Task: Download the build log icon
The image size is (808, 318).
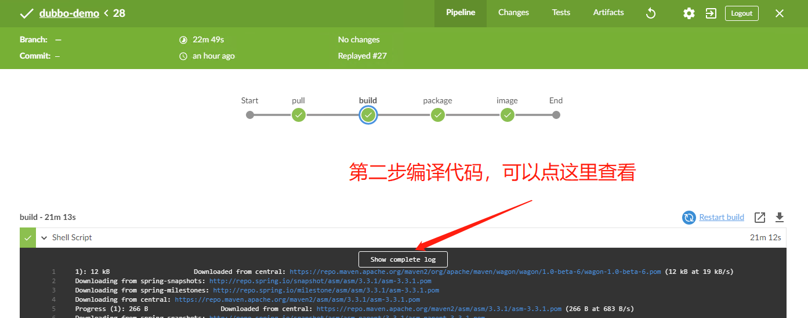Action: pos(780,218)
